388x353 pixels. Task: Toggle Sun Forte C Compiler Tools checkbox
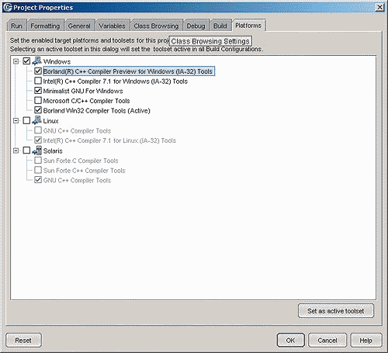pos(38,161)
